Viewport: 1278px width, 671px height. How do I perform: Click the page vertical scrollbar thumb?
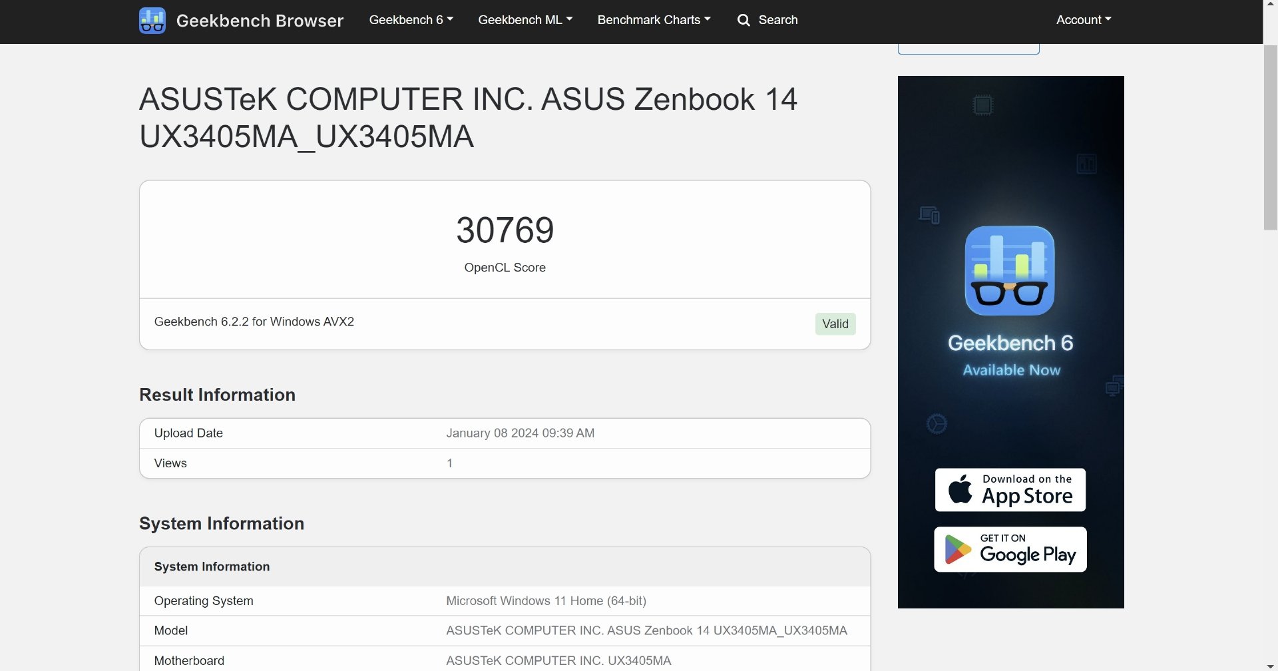(1271, 137)
